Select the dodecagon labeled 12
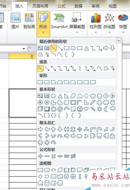The height and width of the screenshot is (190, 130). pos(47,103)
